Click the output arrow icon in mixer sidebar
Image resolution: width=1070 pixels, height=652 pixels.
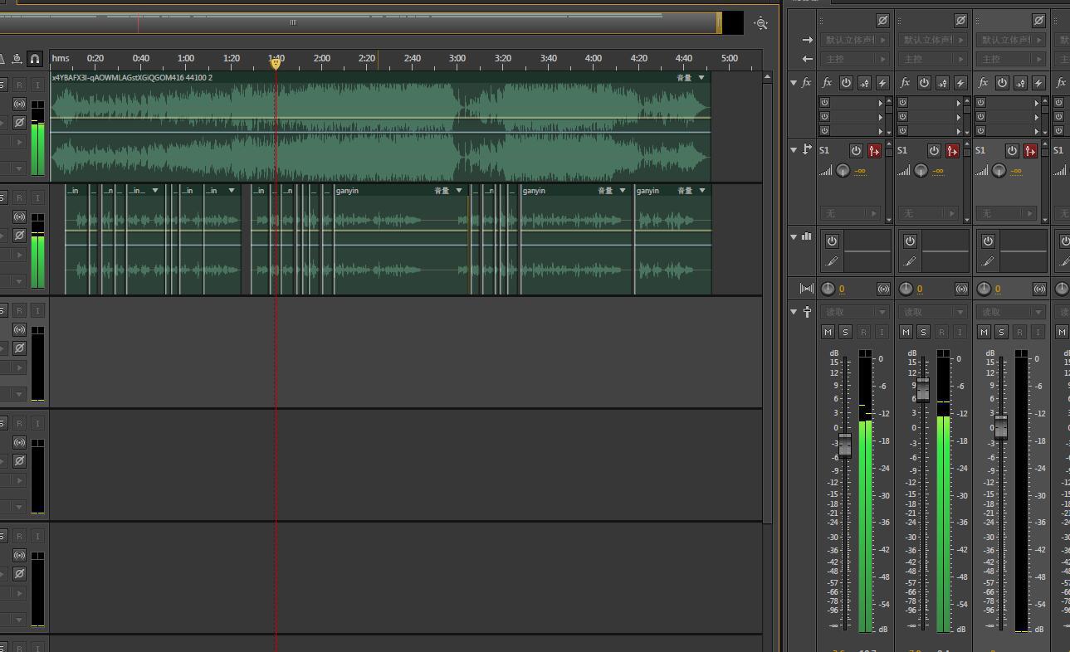(807, 59)
